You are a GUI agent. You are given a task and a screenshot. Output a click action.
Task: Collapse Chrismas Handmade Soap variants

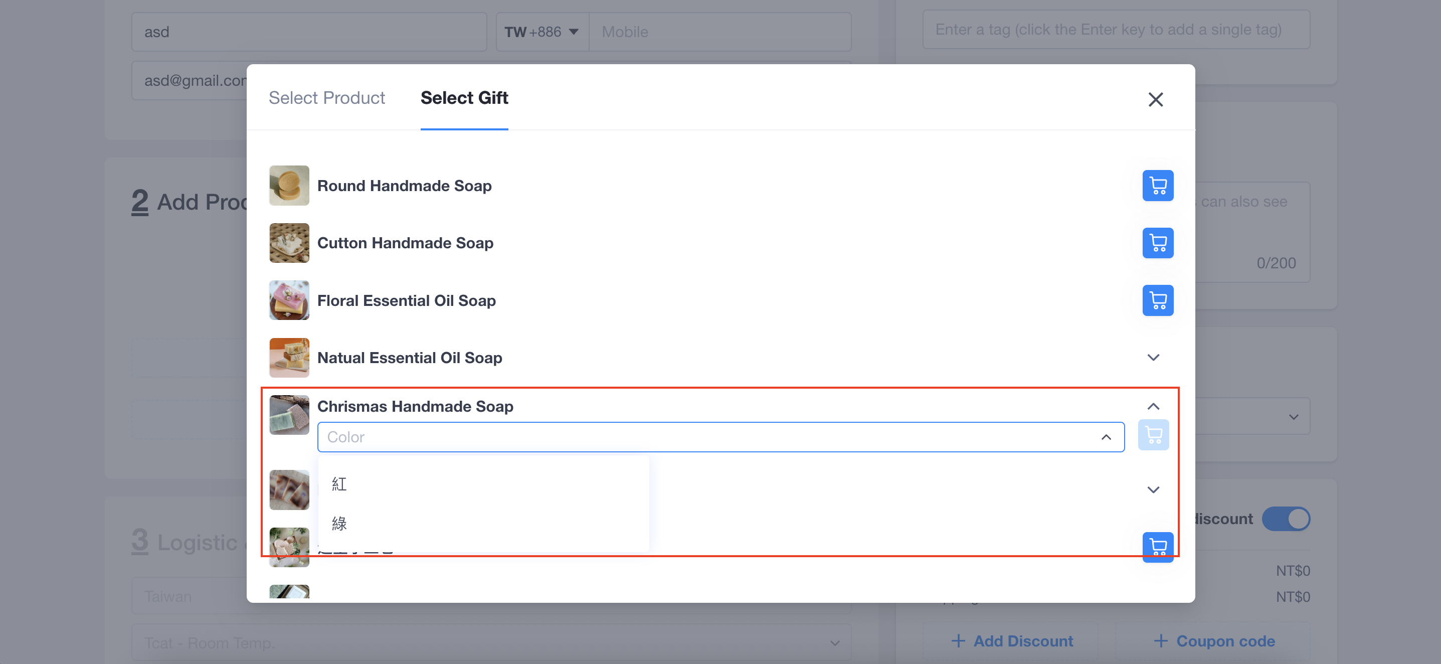pyautogui.click(x=1153, y=406)
